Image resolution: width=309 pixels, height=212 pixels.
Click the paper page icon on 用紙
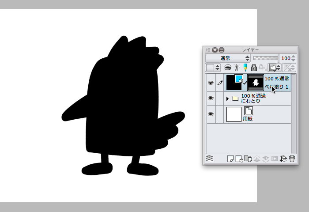click(248, 110)
